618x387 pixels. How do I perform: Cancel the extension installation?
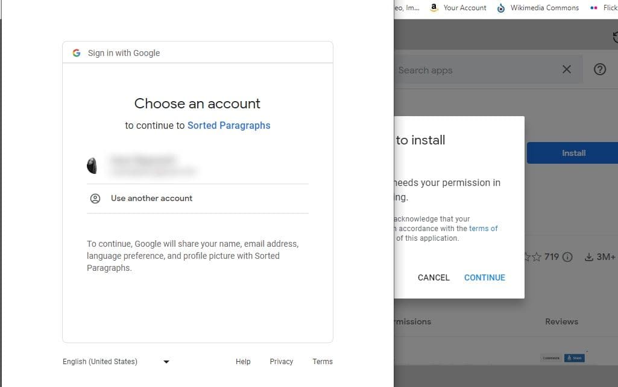point(433,277)
